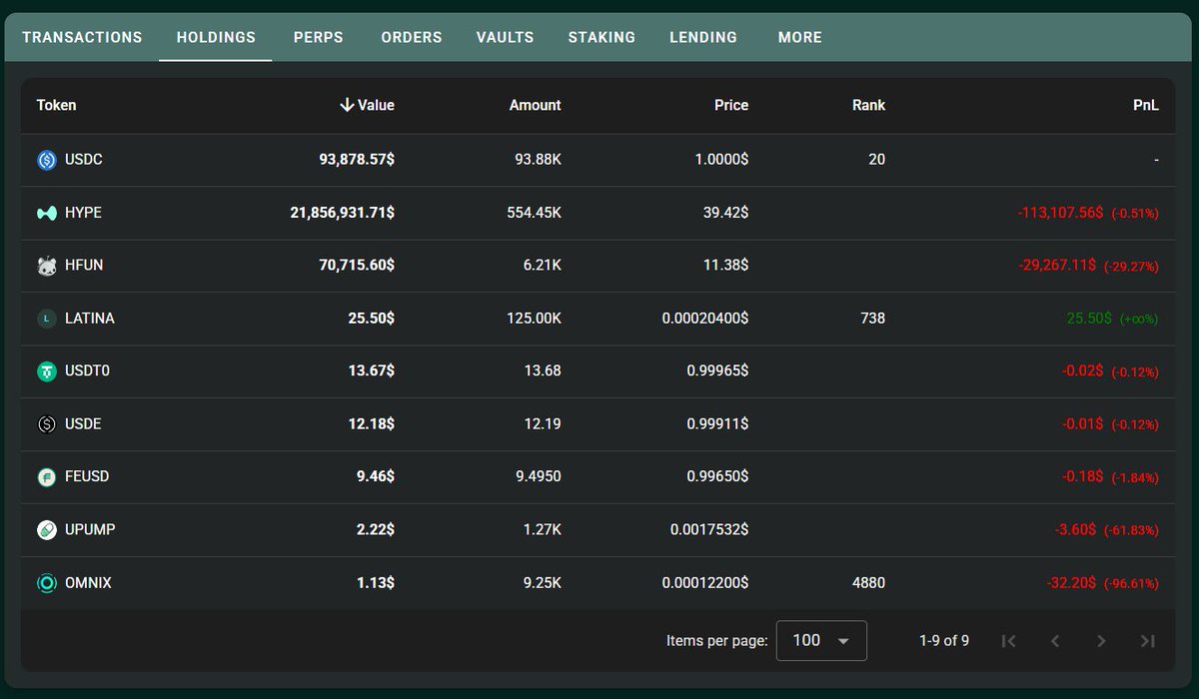The width and height of the screenshot is (1199, 699).
Task: Click the FEUSD token icon
Action: [x=47, y=477]
